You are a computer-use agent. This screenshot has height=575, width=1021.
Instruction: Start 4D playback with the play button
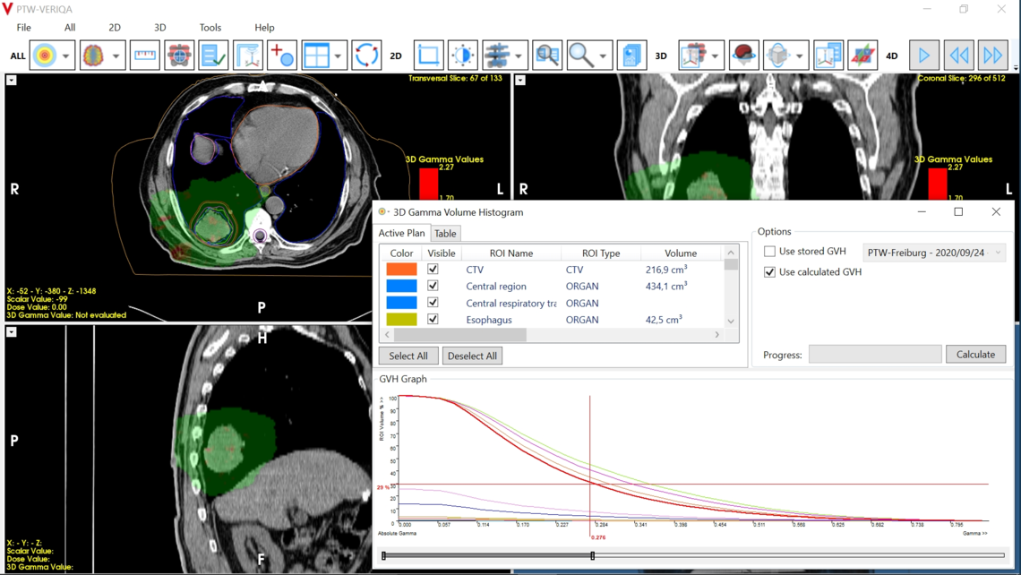[x=923, y=55]
